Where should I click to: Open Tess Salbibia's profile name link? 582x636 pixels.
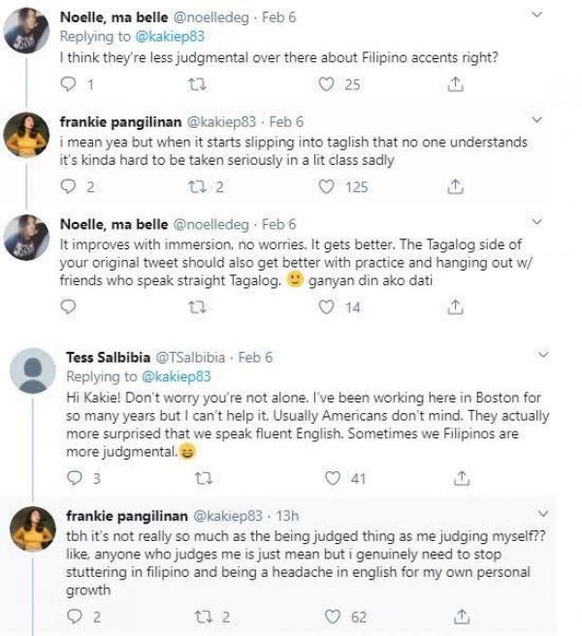[107, 358]
